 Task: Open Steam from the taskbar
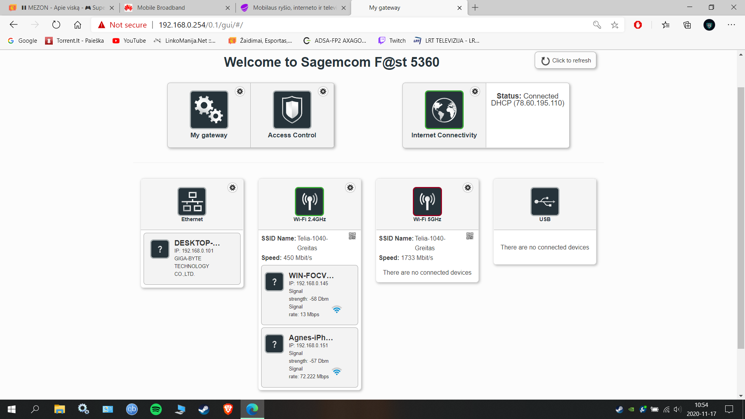[x=204, y=409]
